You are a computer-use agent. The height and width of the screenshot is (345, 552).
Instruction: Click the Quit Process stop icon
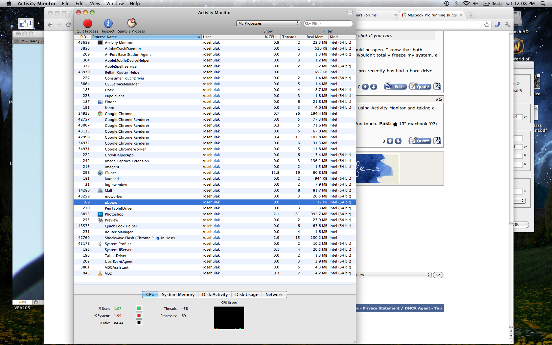tap(87, 23)
